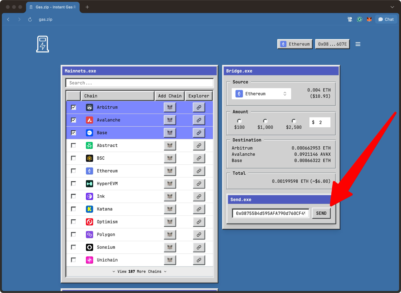Go back in browser history
The height and width of the screenshot is (293, 401).
[8, 19]
